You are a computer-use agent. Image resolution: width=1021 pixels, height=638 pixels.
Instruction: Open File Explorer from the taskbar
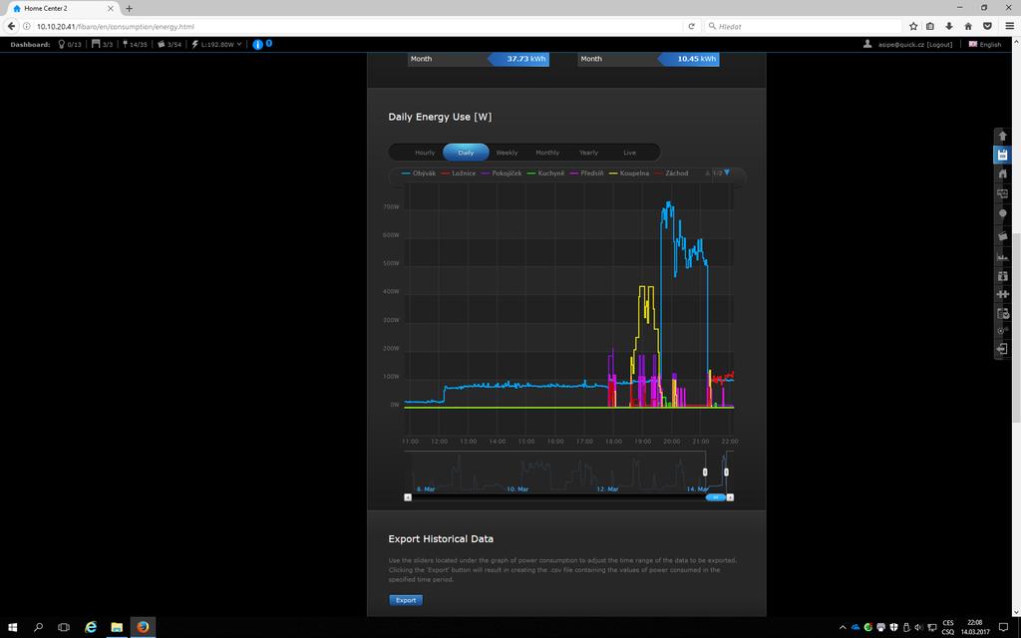click(x=117, y=628)
